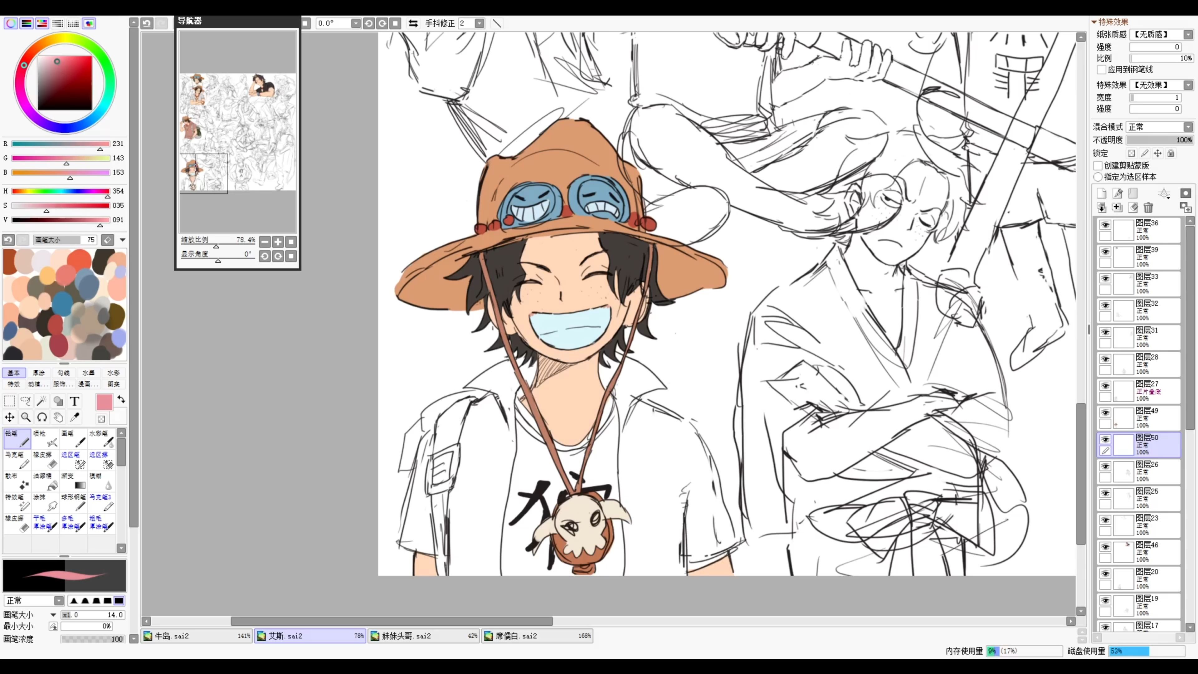Merge layer down with arrow icon
Screen dimensions: 1198x674
coord(1101,208)
